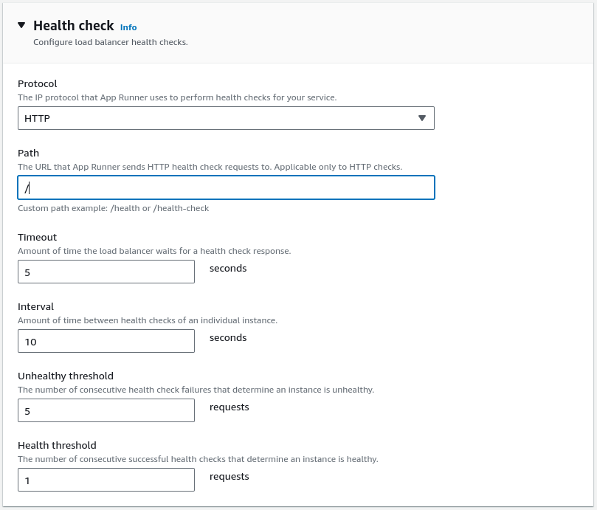Focus the Timeout seconds input box
Image resolution: width=597 pixels, height=510 pixels.
tap(106, 272)
